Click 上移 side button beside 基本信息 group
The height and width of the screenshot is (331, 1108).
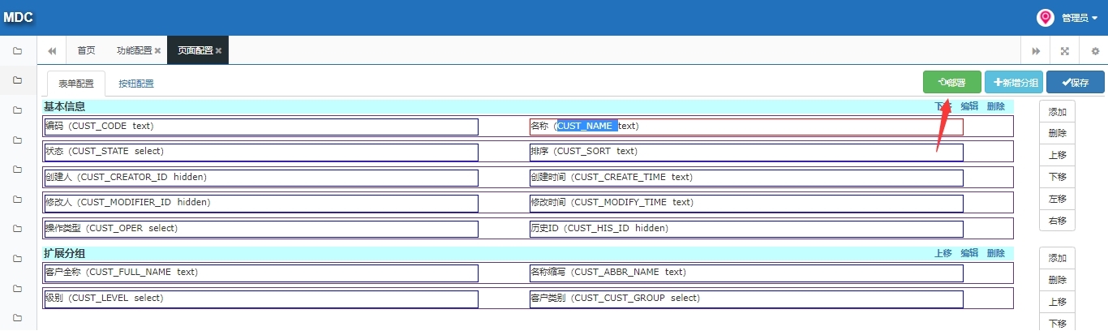(x=1057, y=155)
